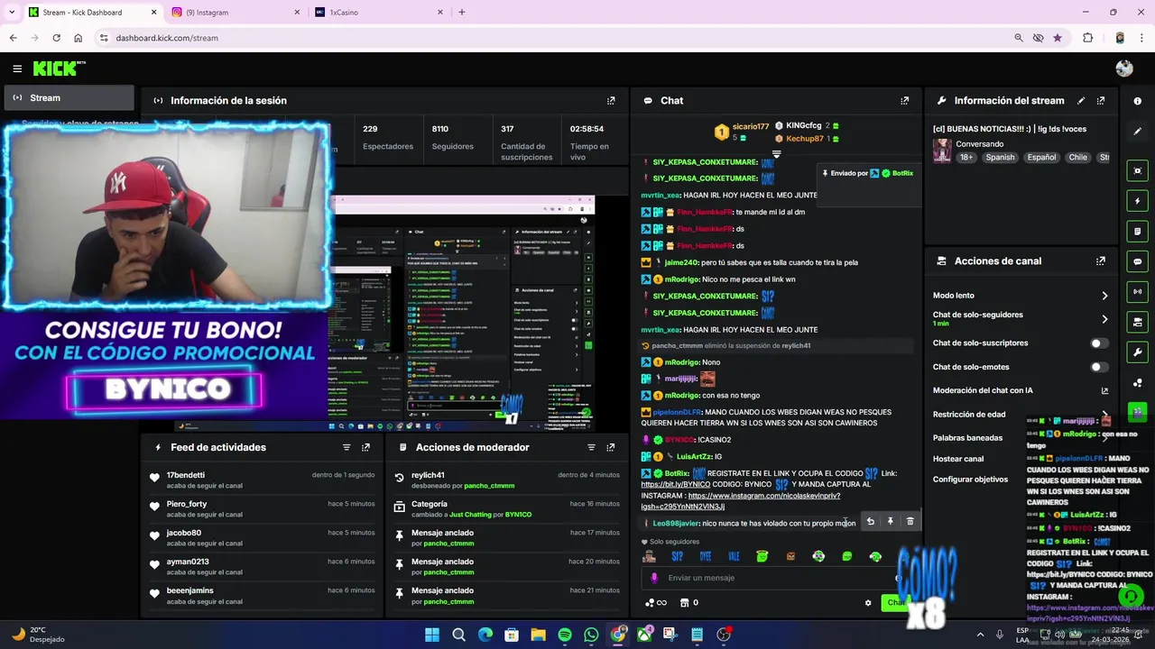Pop out the Chat panel

tap(904, 101)
